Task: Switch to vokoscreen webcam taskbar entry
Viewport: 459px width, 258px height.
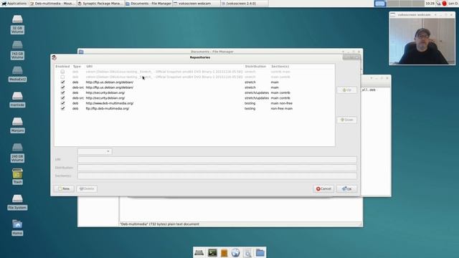Action: click(x=197, y=4)
